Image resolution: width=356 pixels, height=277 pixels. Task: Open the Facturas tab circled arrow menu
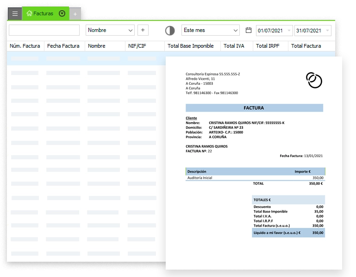click(62, 14)
